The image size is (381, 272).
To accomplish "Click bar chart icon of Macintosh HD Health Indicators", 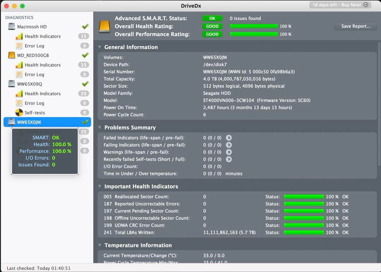I will coord(19,36).
